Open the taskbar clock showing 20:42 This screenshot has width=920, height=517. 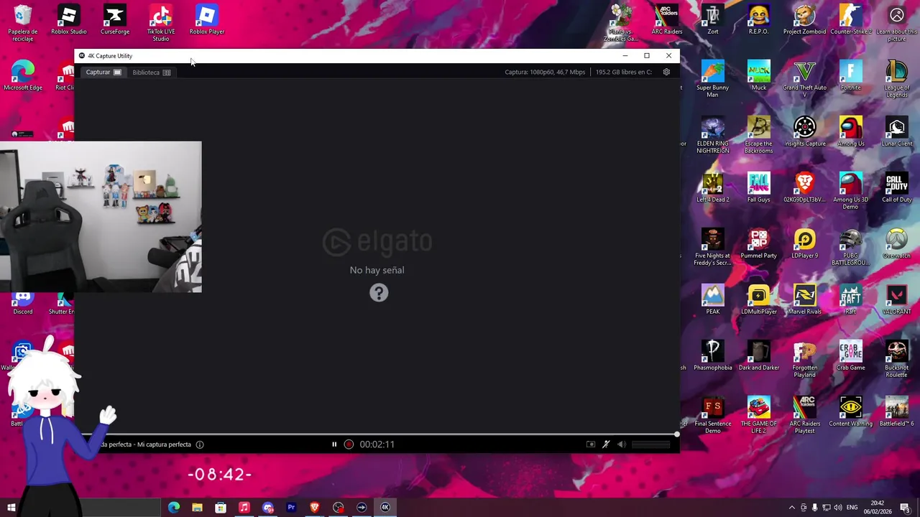[878, 508]
